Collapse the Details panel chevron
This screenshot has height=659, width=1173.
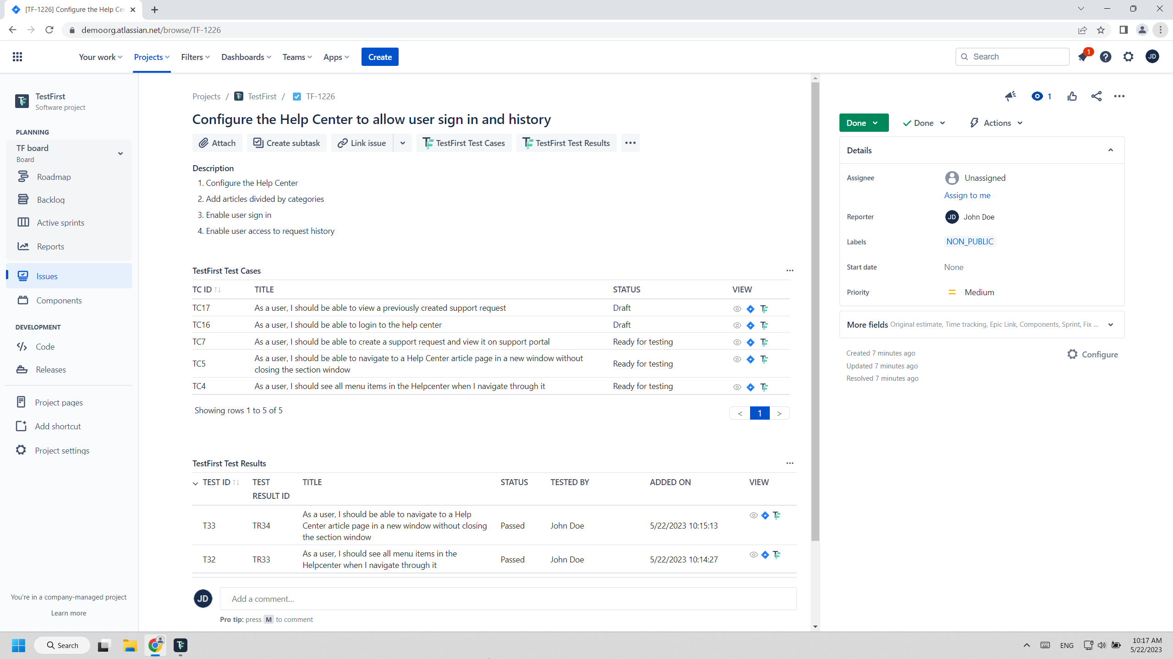click(x=1111, y=150)
